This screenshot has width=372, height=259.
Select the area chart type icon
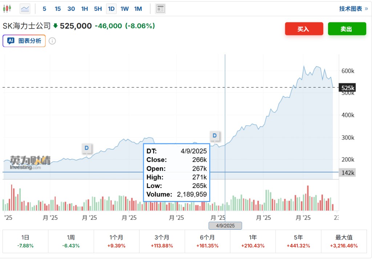[x=25, y=9]
